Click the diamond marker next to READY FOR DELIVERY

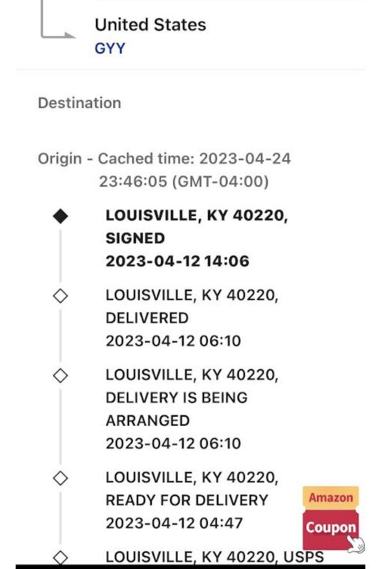tap(61, 478)
